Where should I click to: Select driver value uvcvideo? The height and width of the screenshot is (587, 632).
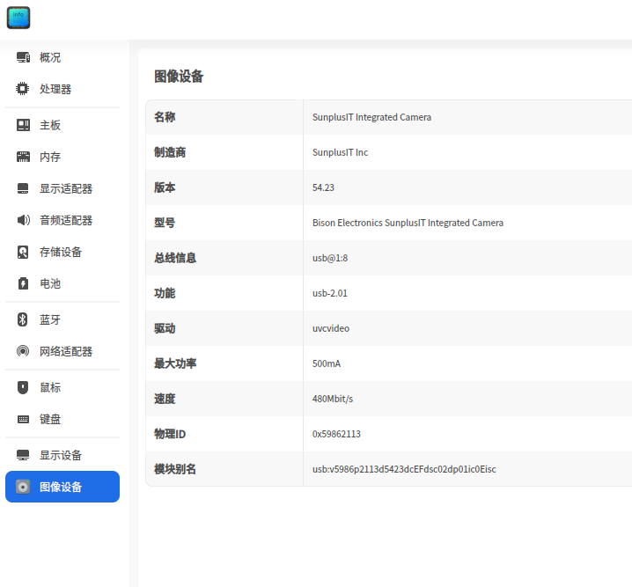tap(331, 328)
